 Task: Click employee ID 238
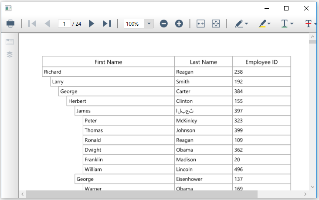261,72
